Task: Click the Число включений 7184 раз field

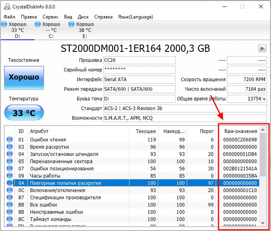Action: [x=247, y=89]
